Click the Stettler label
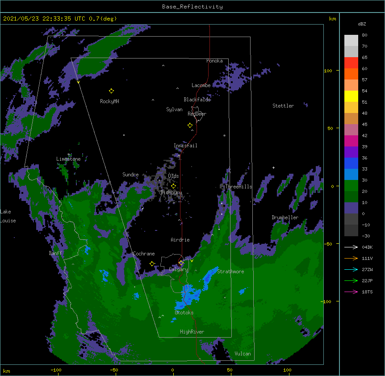 pos(283,106)
